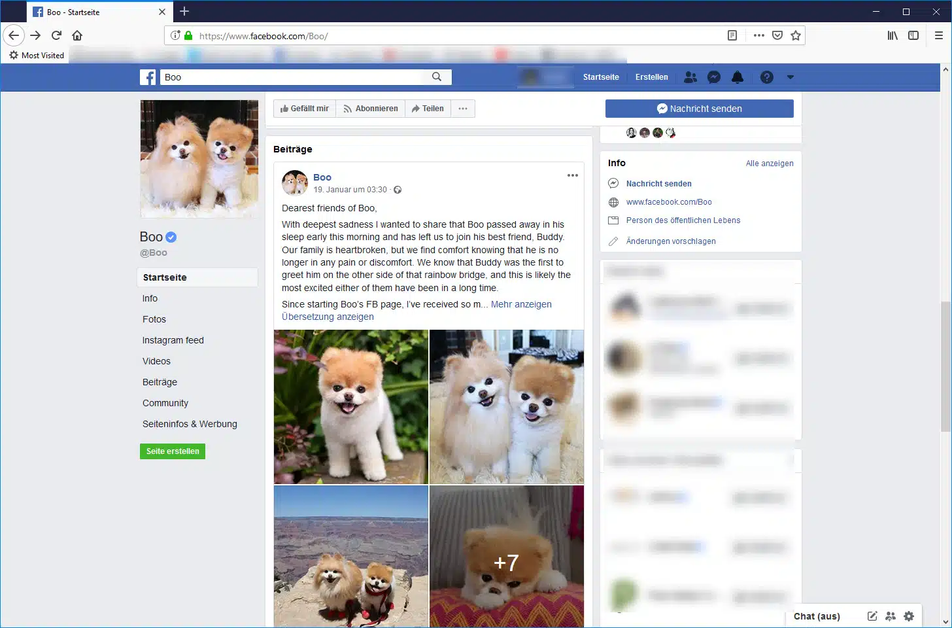Viewport: 952px width, 628px height.
Task: Open a new browser tab
Action: coord(184,11)
